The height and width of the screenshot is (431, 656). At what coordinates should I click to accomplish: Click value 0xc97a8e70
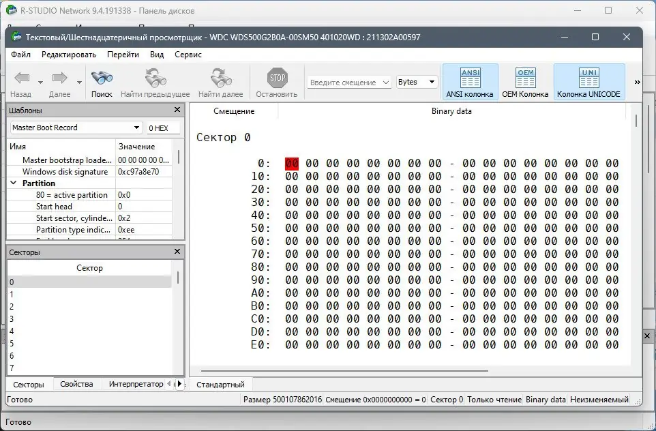138,172
